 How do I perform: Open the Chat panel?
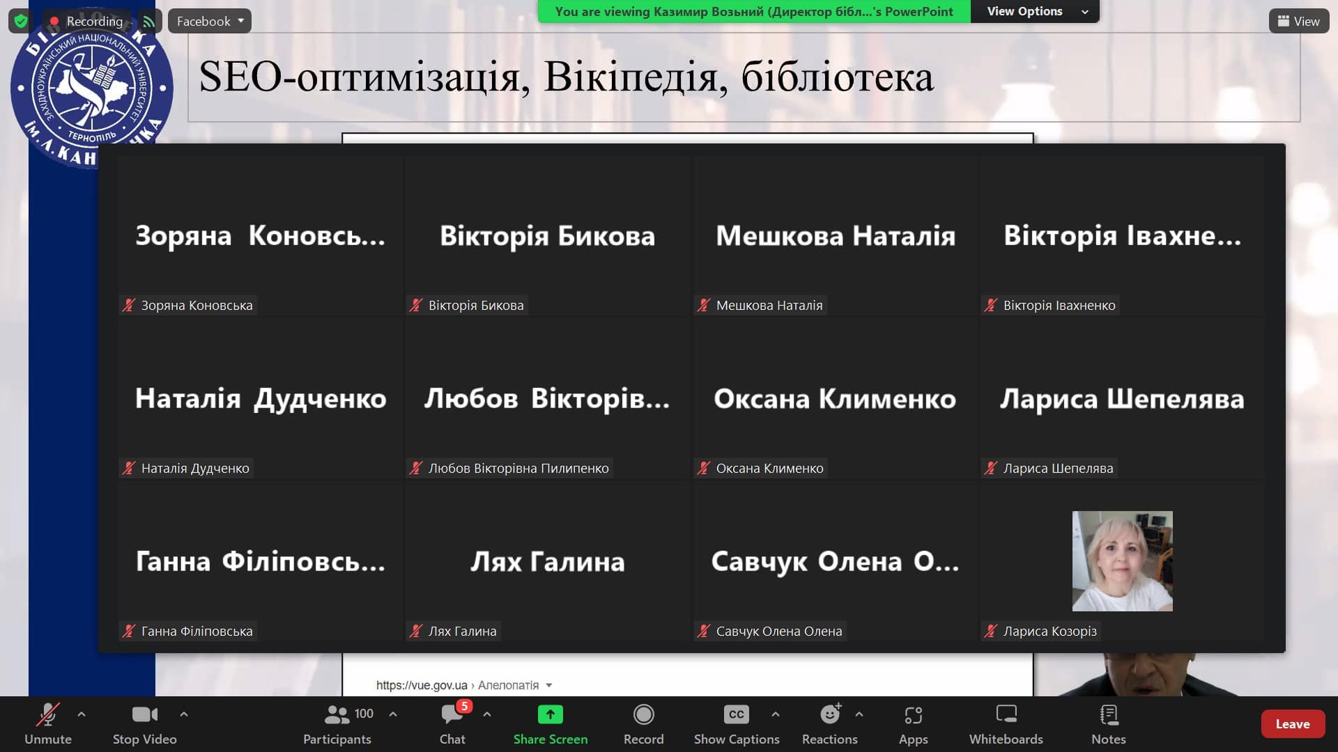coord(452,724)
